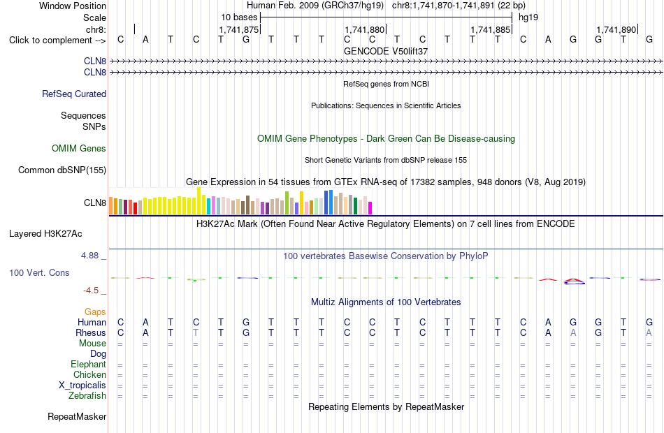Click the Gaps label in Multiz track
This screenshot has width=664, height=433.
[95, 312]
